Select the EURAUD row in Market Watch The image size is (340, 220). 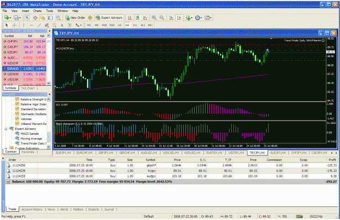coord(24,68)
